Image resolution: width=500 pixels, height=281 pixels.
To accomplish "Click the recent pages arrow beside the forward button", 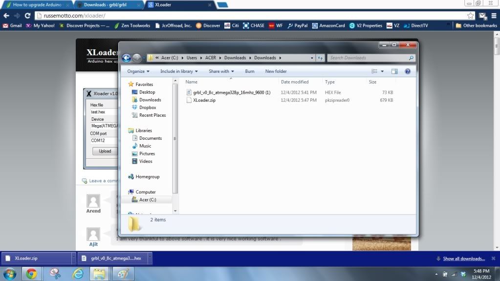I will click(x=144, y=58).
